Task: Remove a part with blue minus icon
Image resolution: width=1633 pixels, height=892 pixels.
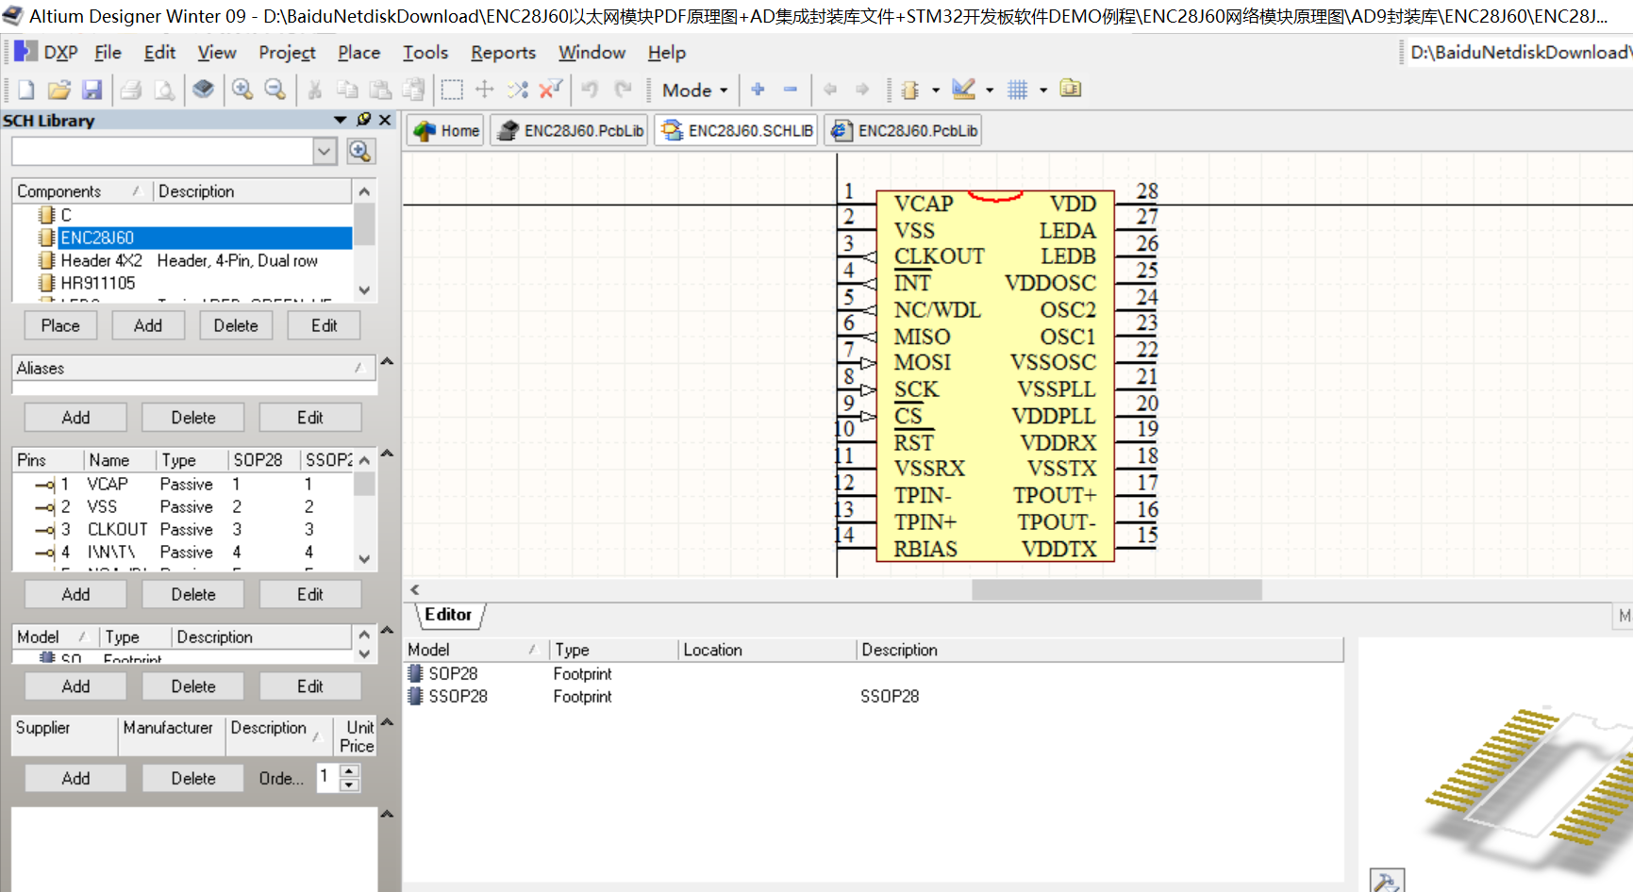Action: [791, 90]
